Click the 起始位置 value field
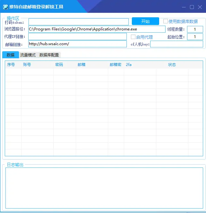 coord(195,37)
